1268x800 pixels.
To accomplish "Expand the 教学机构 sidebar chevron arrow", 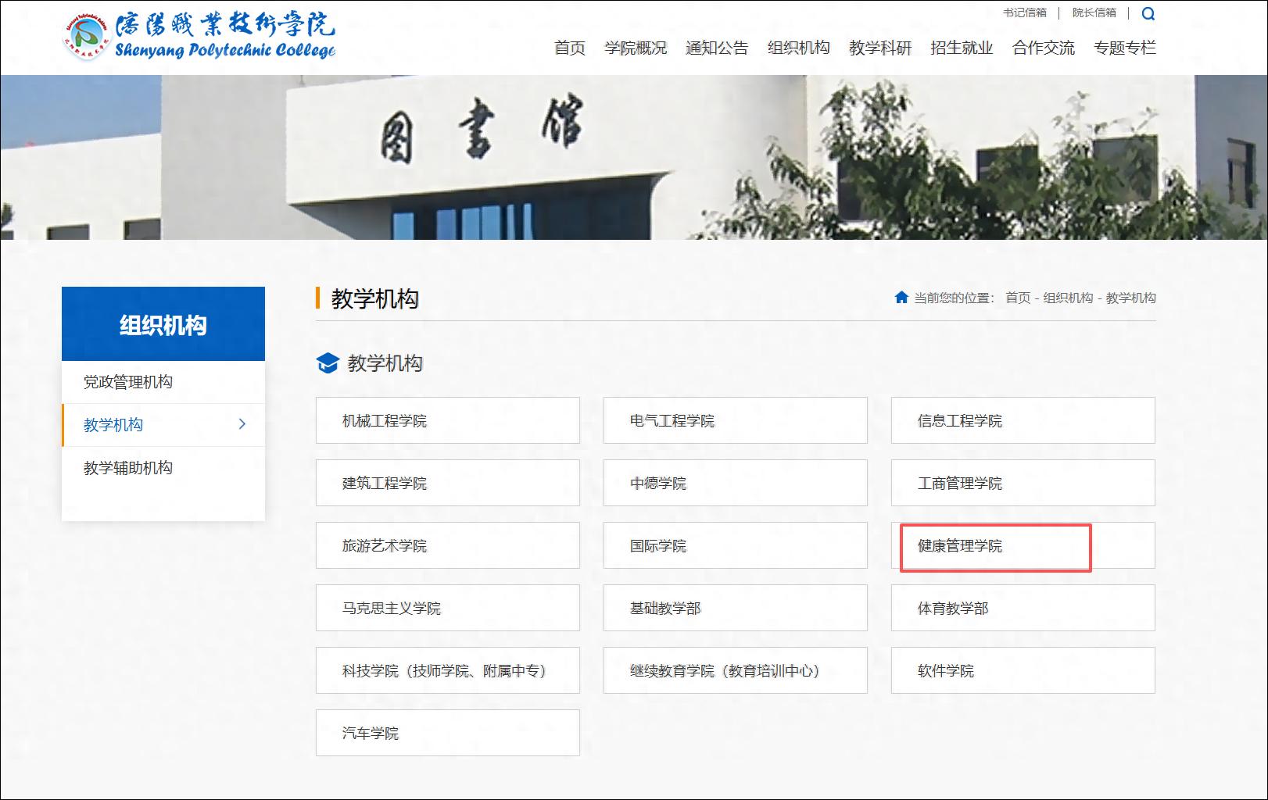I will pos(242,424).
